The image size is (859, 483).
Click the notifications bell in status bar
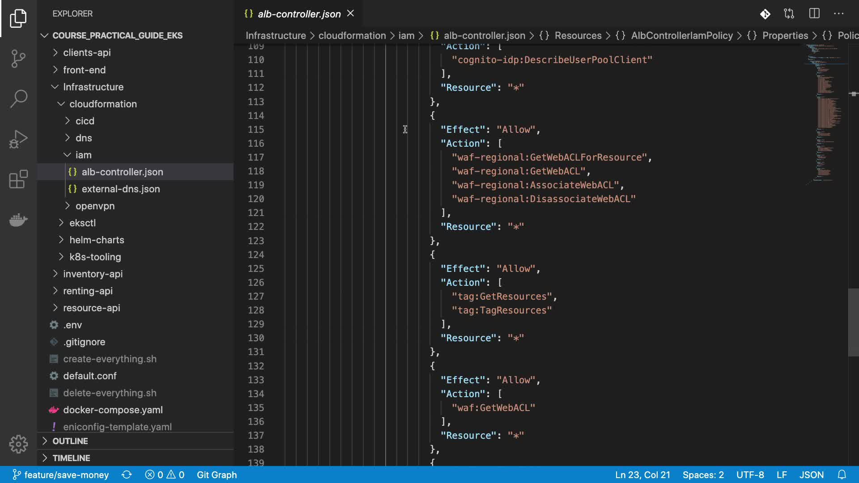click(842, 475)
